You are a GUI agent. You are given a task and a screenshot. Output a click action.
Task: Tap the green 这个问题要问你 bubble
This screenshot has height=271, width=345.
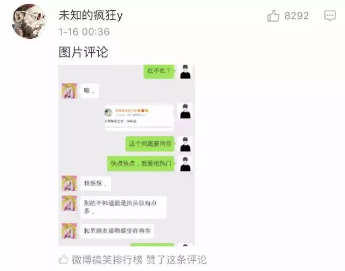pyautogui.click(x=150, y=144)
